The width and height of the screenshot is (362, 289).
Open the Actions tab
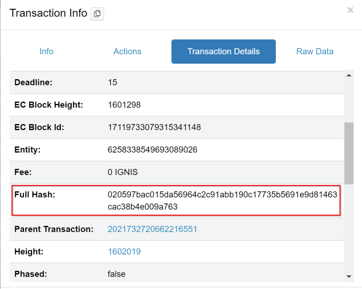127,52
